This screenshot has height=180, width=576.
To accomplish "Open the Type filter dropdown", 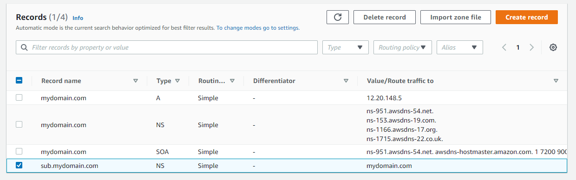I will [x=346, y=47].
